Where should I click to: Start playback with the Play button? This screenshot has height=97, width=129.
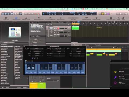click(x=29, y=14)
